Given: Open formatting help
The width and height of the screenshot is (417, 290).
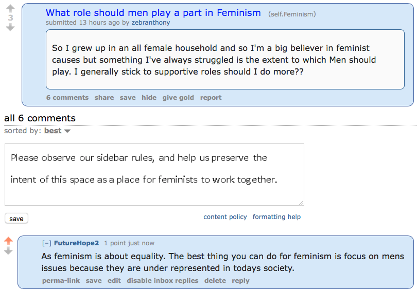Looking at the screenshot, I should tap(276, 217).
